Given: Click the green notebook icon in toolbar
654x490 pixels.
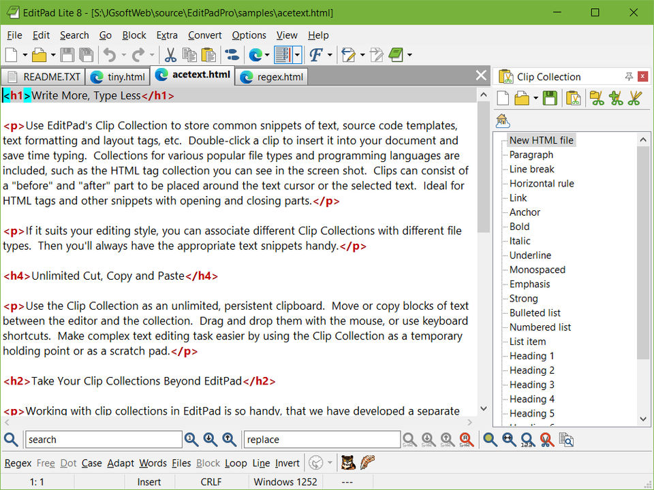Looking at the screenshot, I should tap(396, 54).
